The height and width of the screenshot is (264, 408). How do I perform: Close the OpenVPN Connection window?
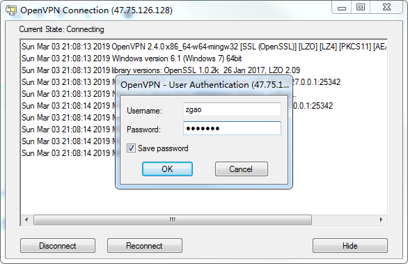click(x=386, y=8)
